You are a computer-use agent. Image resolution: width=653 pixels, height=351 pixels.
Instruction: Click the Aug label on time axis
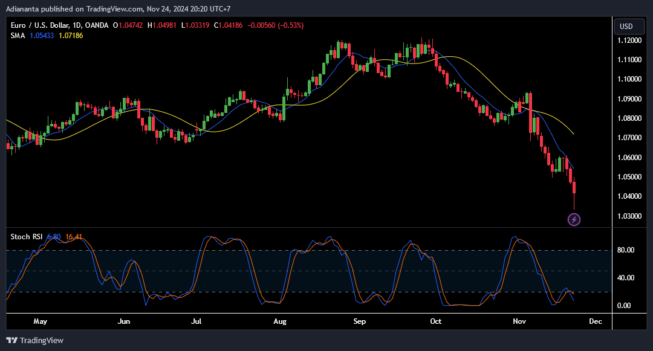280,321
